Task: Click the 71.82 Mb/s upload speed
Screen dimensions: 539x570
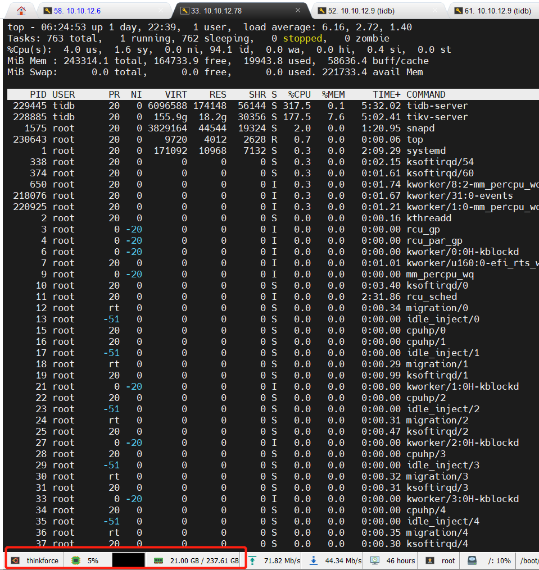Action: (282, 560)
